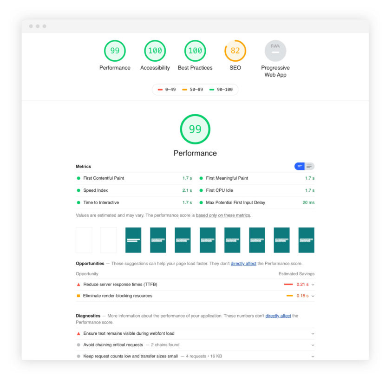Open the Best Practices 100 gauge
The image size is (392, 383).
pos(195,51)
